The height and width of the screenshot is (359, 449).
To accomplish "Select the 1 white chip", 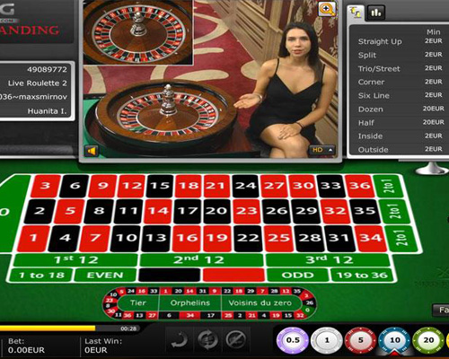I will tap(327, 340).
